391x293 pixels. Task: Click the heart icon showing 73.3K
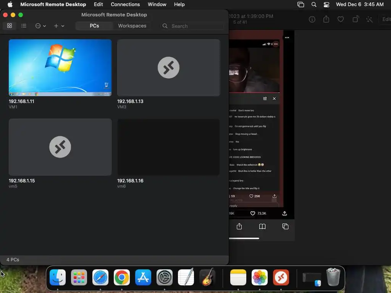[253, 213]
